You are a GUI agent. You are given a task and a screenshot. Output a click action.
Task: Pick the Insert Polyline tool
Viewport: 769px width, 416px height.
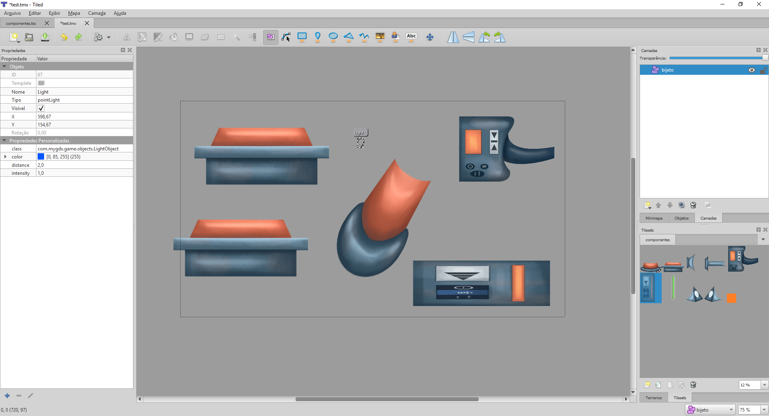click(364, 37)
